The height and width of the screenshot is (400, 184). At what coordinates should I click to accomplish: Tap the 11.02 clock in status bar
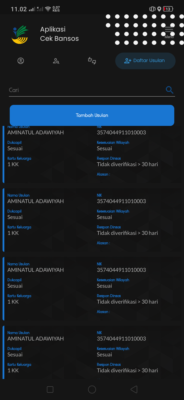click(19, 9)
